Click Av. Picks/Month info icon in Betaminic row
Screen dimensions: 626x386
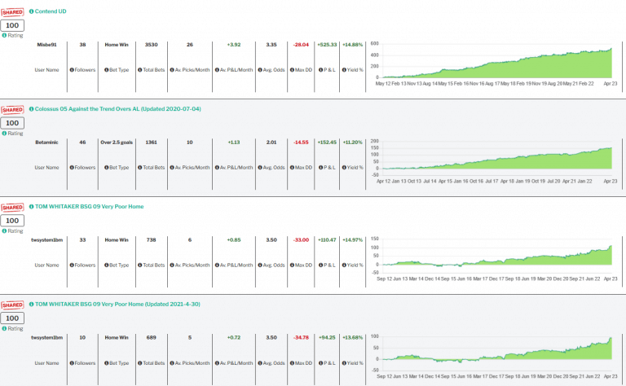coord(172,168)
